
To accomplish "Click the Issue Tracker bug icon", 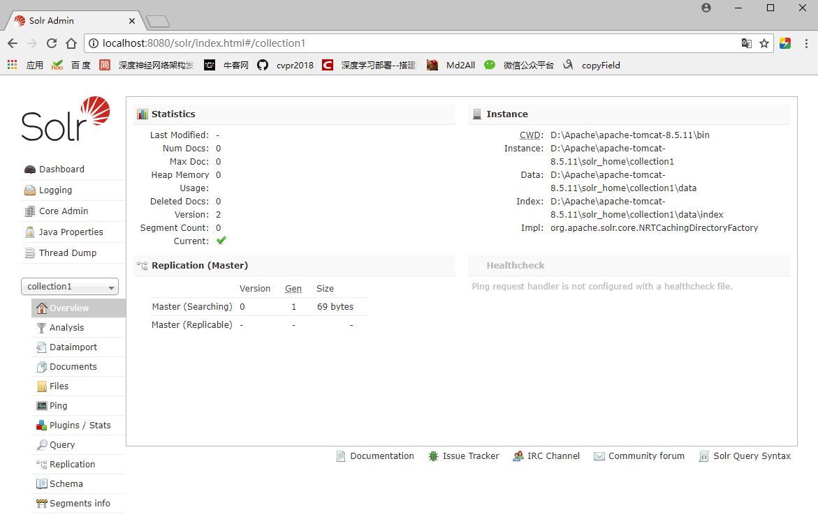I will tap(433, 456).
